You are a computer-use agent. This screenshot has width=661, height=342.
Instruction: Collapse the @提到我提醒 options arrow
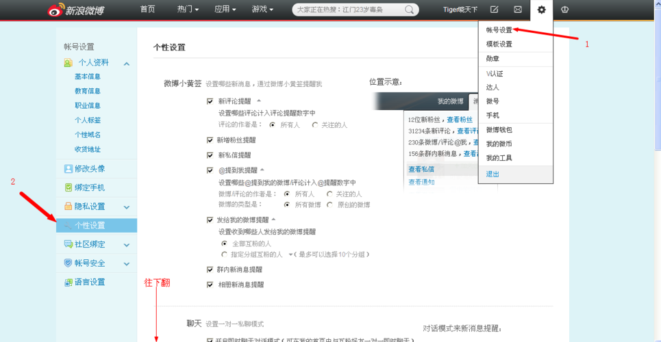[262, 170]
